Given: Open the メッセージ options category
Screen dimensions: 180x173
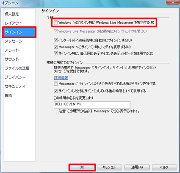Looking at the screenshot, I should pos(14,41).
